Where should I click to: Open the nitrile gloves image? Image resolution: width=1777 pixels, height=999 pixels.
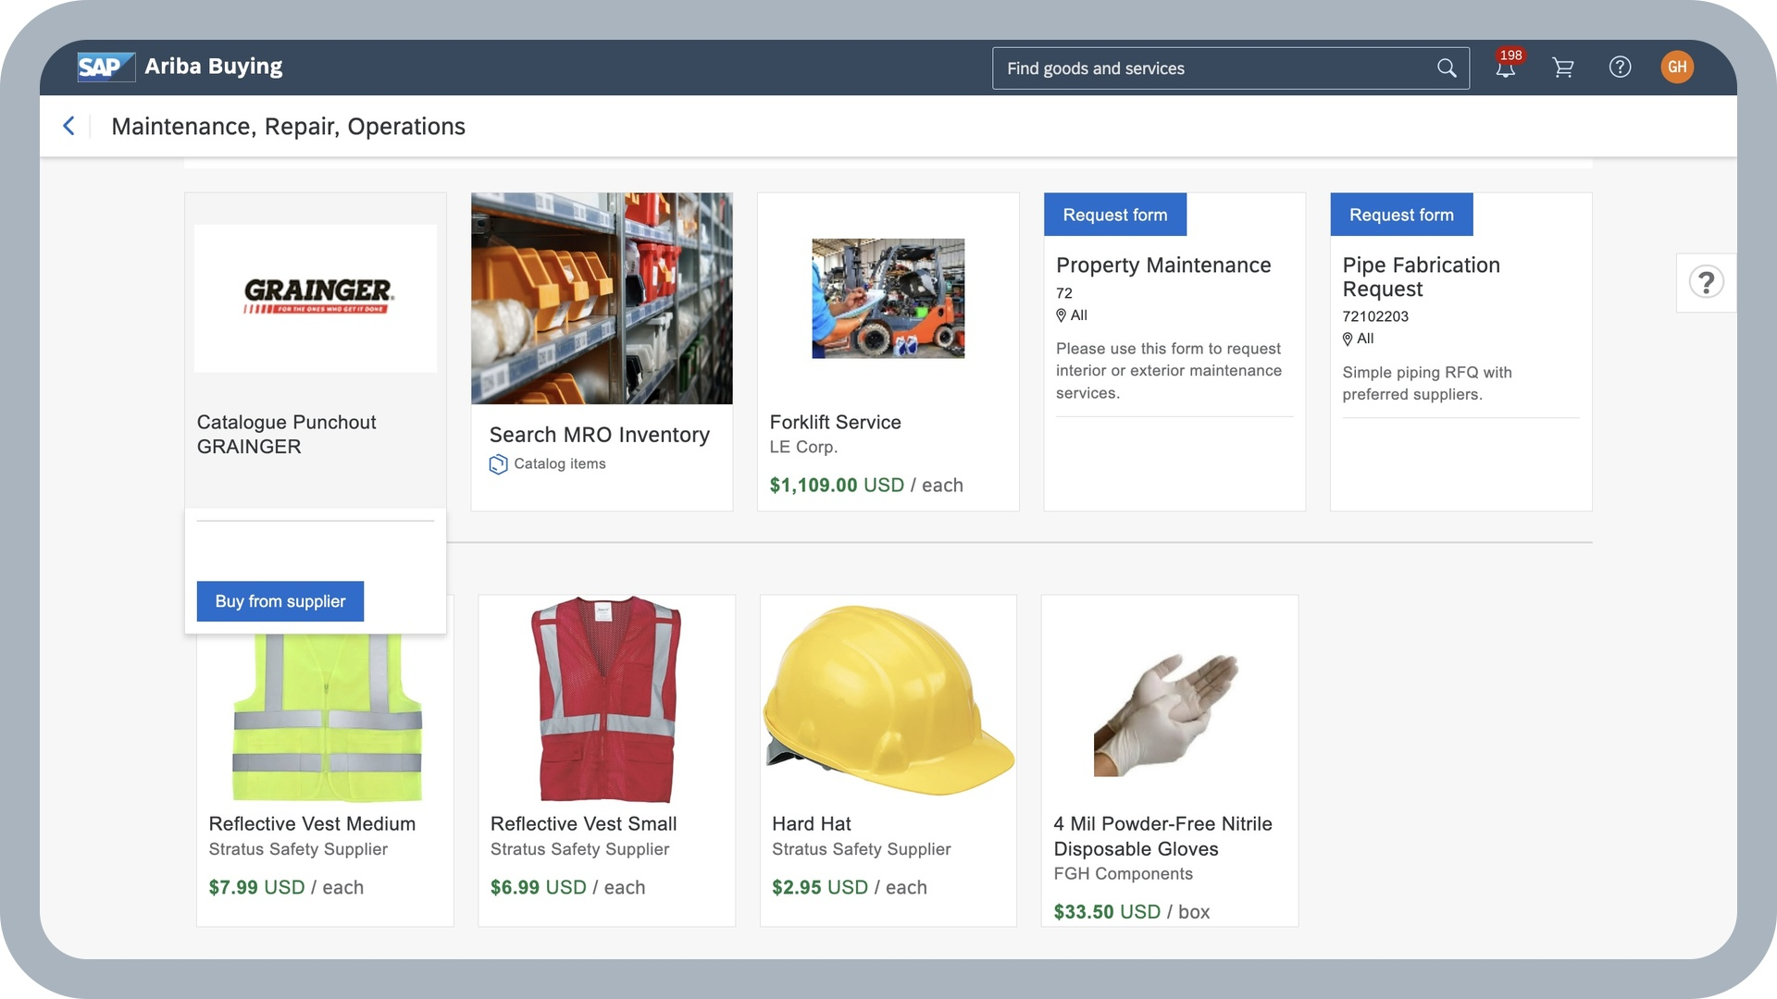click(1168, 714)
